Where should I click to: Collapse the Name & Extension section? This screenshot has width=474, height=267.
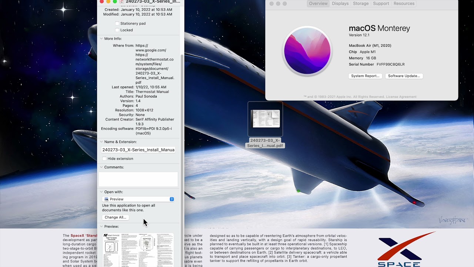coord(101,142)
